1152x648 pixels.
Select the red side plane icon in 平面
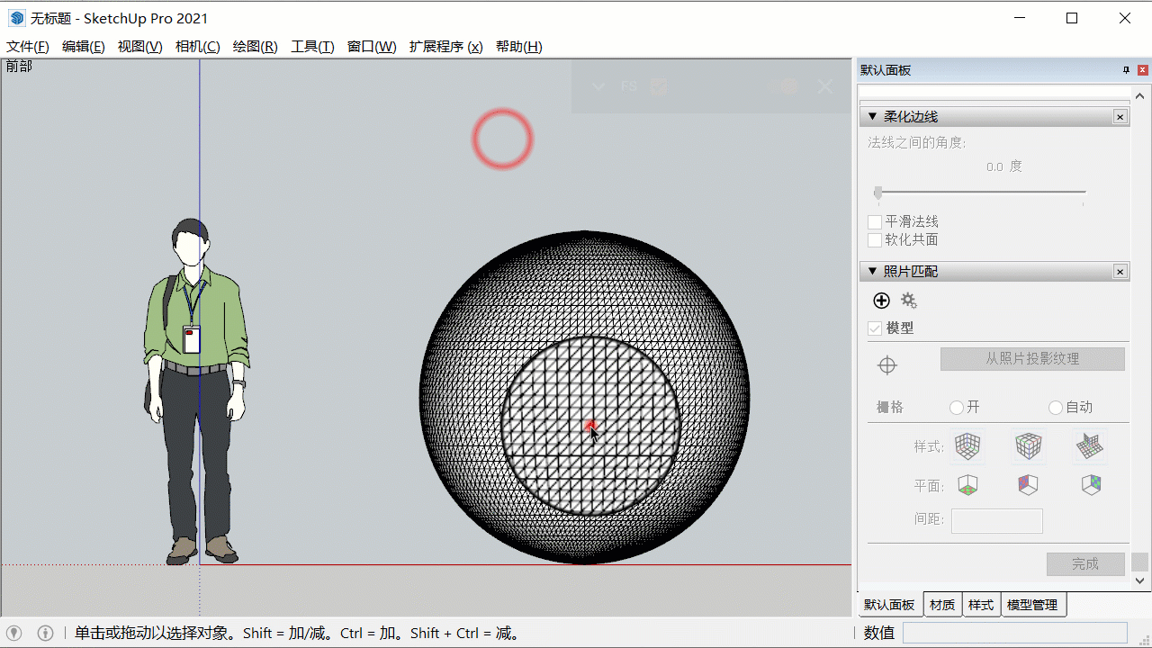(x=1028, y=485)
